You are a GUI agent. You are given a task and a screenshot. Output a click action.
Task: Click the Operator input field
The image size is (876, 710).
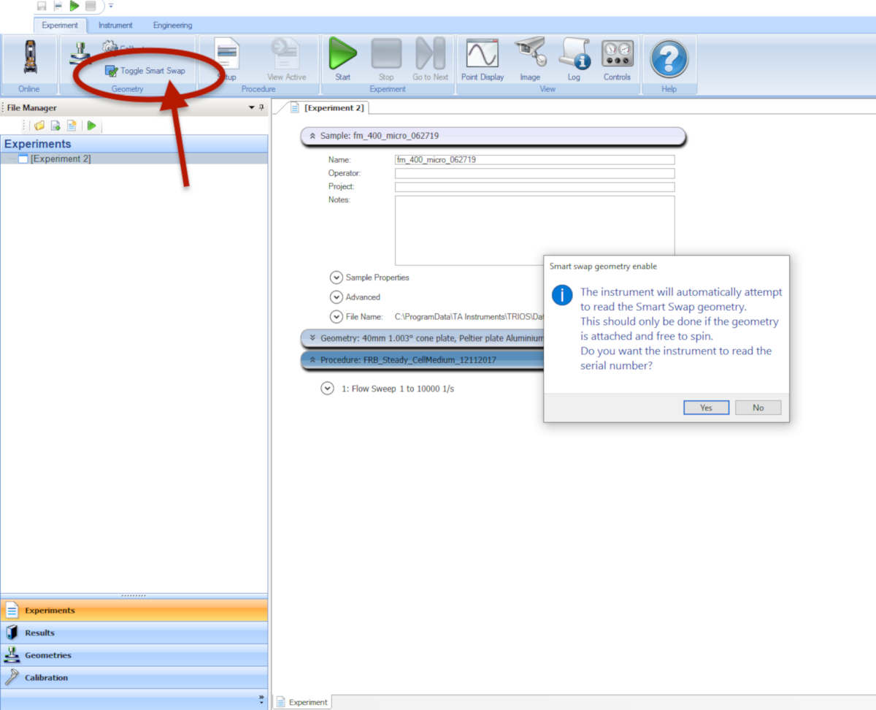(x=534, y=173)
